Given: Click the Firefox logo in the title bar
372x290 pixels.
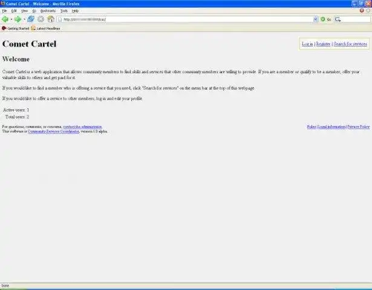Looking at the screenshot, I should [x=3, y=4].
